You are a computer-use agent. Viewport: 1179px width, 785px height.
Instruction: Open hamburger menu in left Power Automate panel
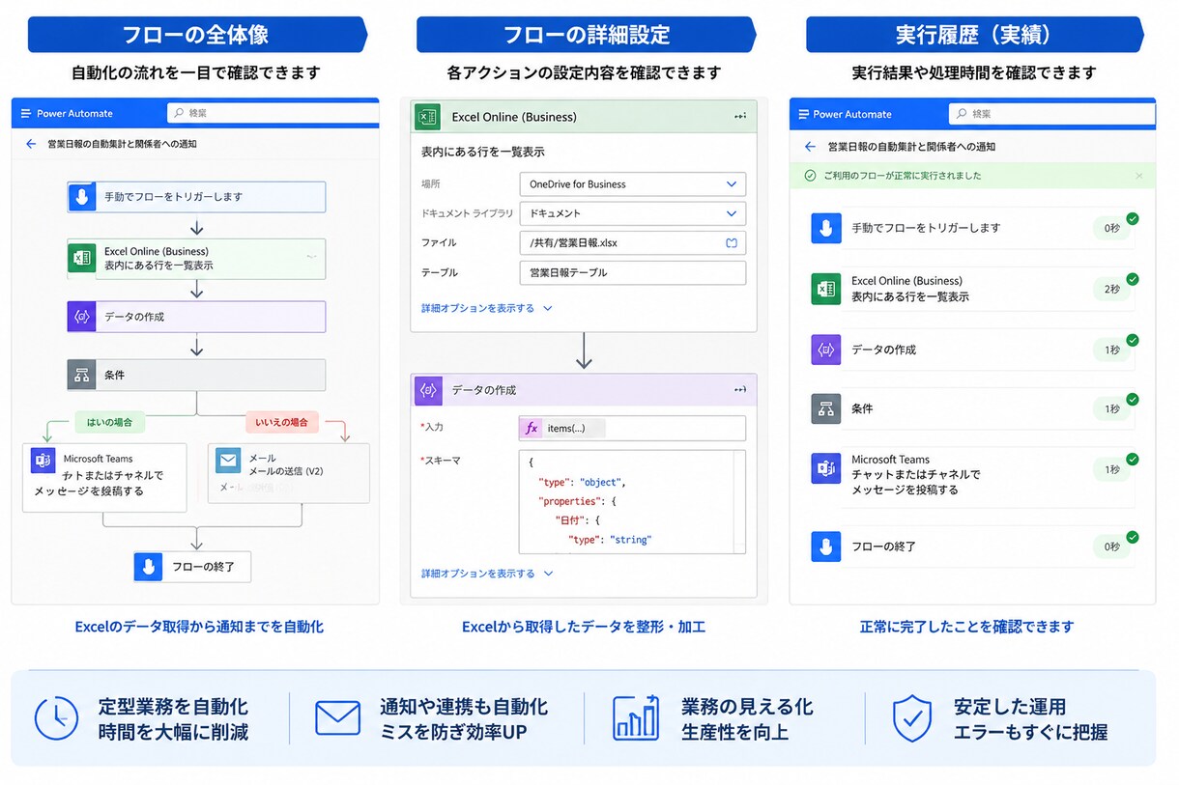pos(25,113)
